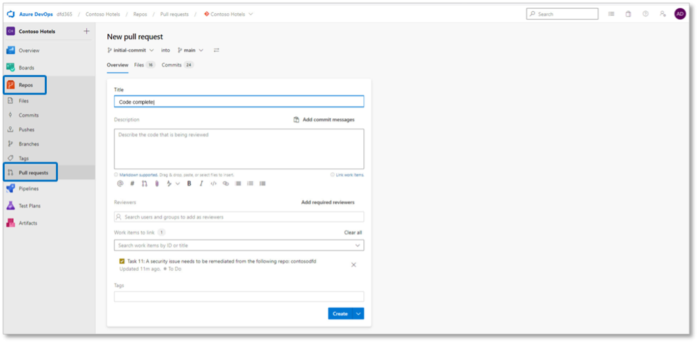The image size is (700, 345).
Task: Open Pipelines in the left navigation
Action: click(x=28, y=189)
